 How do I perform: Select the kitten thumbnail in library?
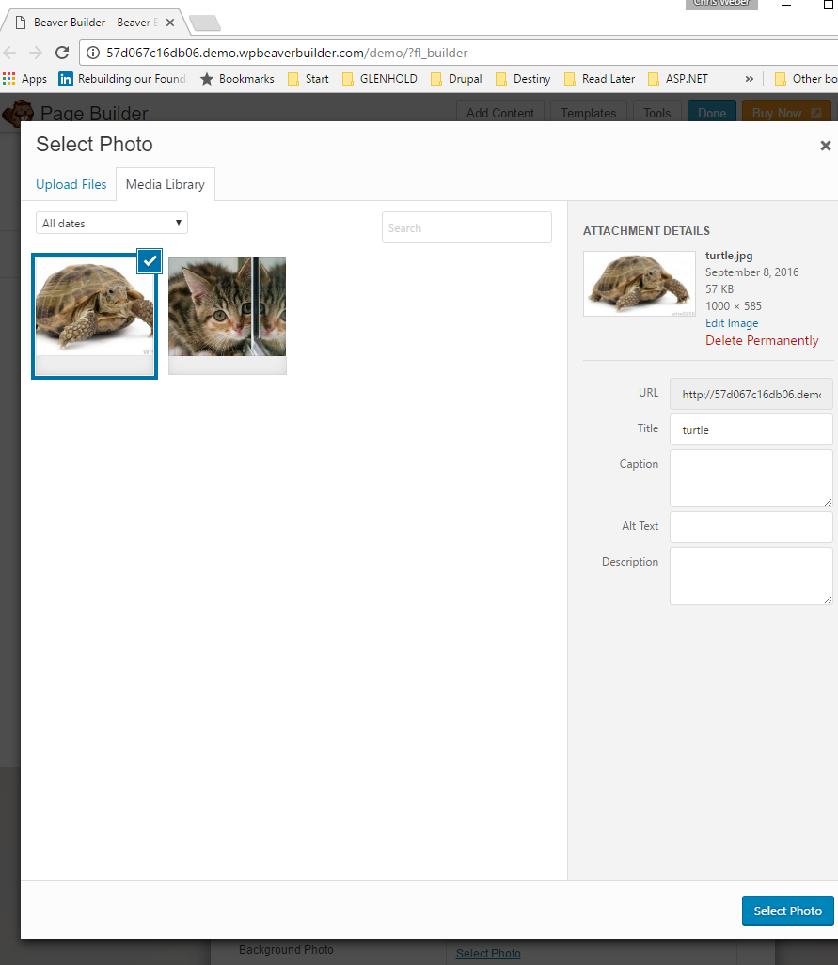(x=228, y=316)
